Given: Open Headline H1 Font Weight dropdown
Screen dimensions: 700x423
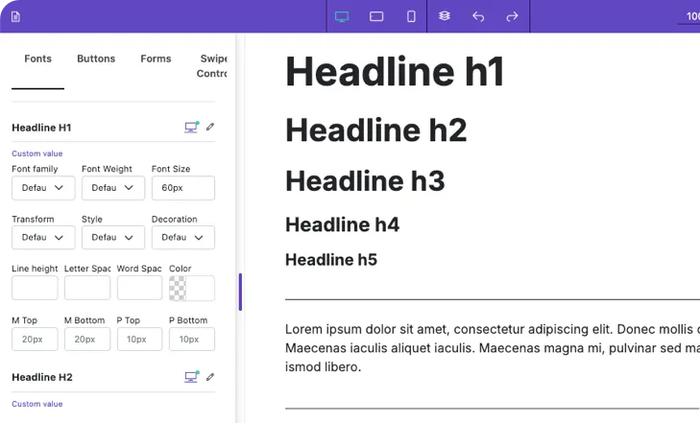Looking at the screenshot, I should click(x=113, y=188).
